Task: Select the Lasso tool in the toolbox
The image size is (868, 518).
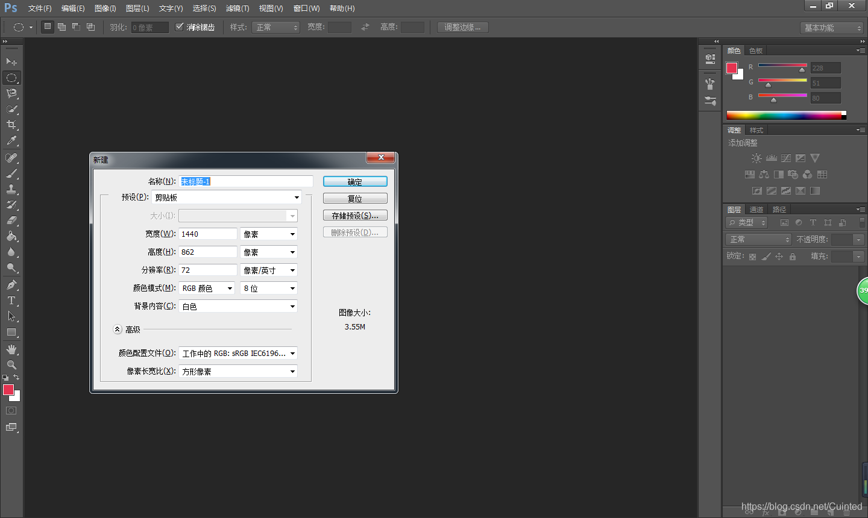Action: coord(11,93)
